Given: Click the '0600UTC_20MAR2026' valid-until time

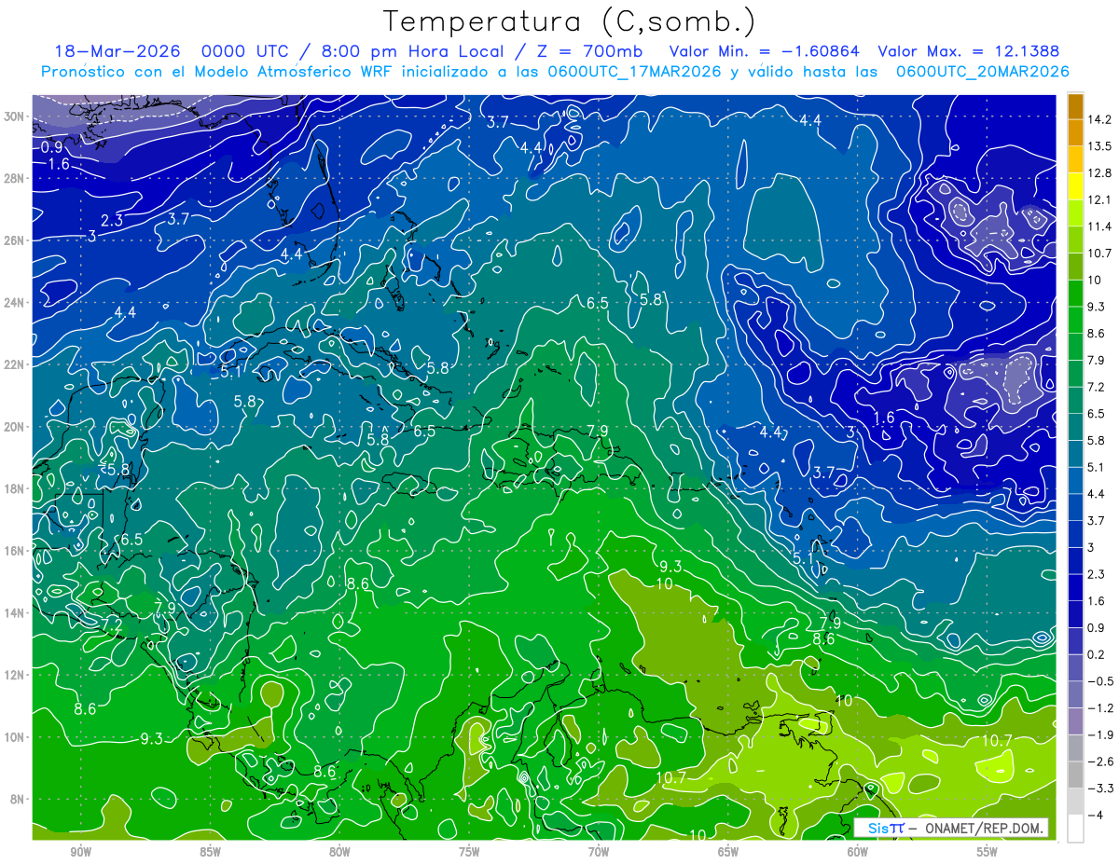Looking at the screenshot, I should [982, 72].
